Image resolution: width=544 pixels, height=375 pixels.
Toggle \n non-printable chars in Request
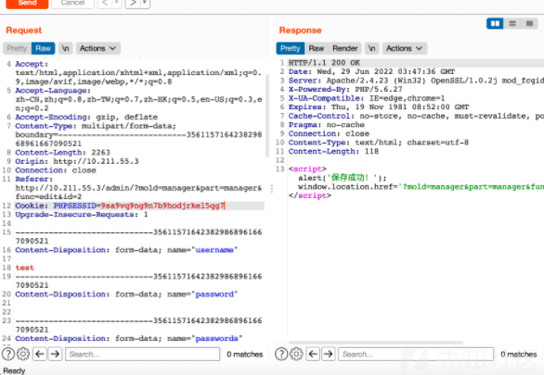click(x=66, y=48)
